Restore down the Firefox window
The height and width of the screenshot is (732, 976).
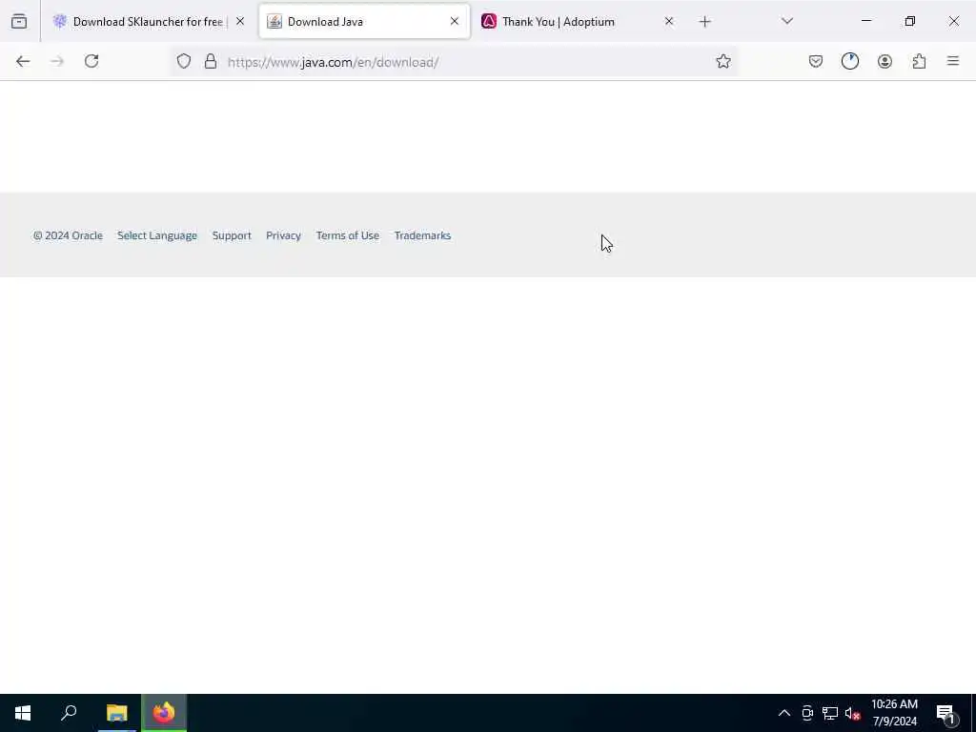pos(910,21)
